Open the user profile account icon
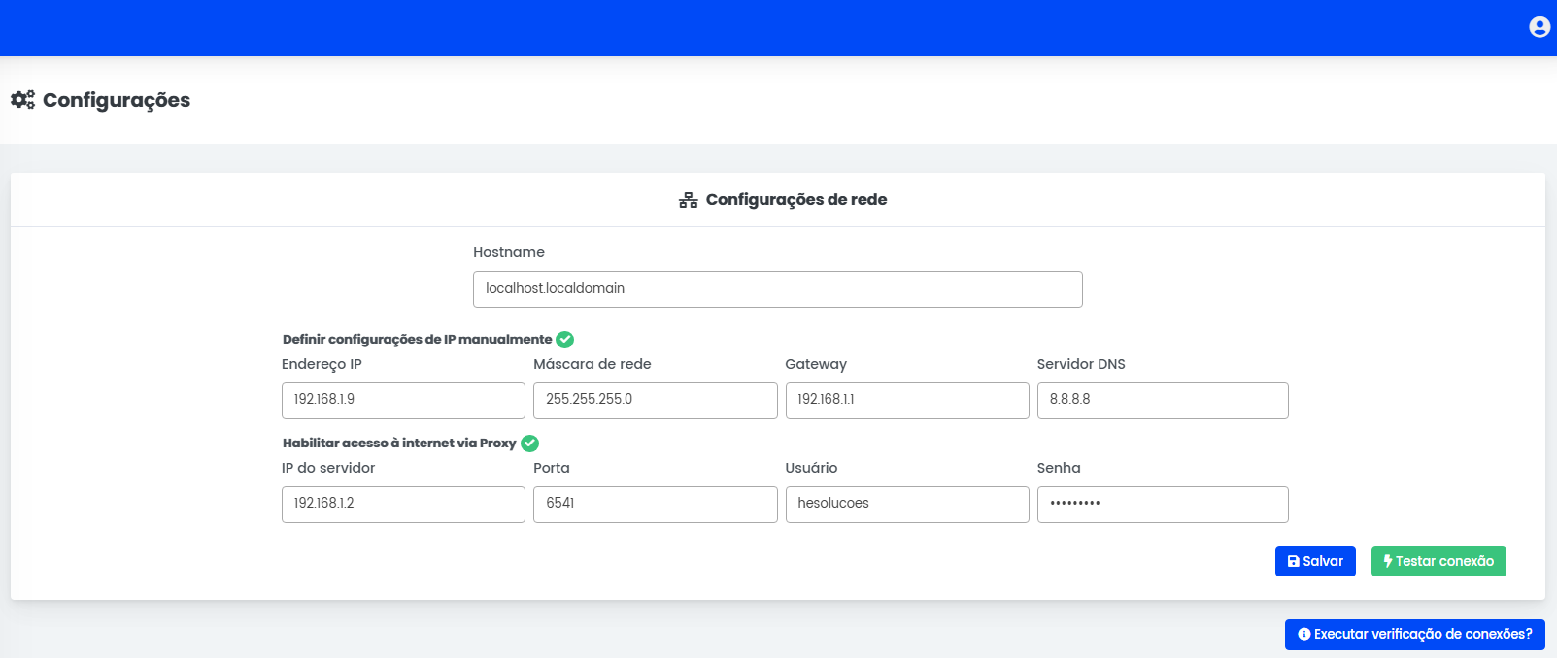 pos(1539,27)
